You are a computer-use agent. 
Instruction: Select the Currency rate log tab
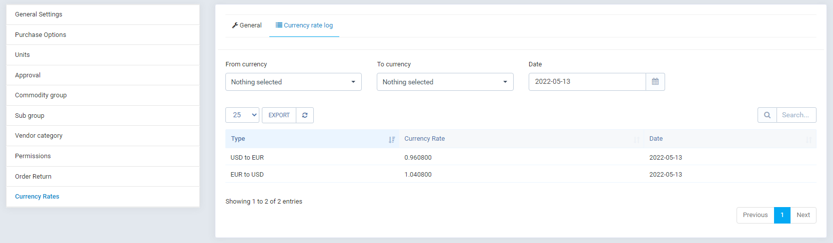point(304,25)
